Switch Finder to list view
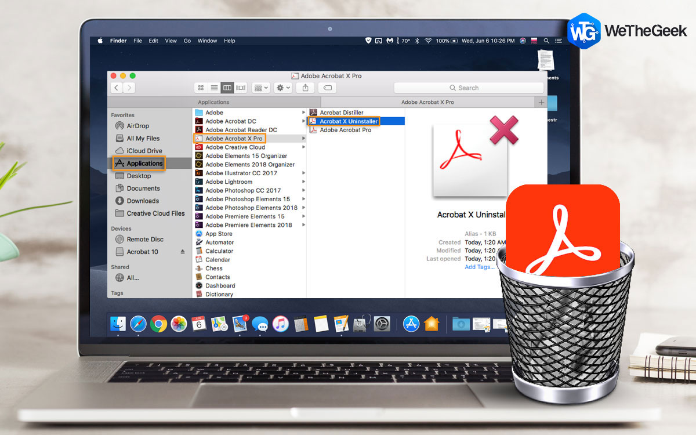 coord(214,88)
